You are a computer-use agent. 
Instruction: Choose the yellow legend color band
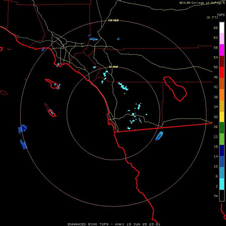[x=222, y=117]
